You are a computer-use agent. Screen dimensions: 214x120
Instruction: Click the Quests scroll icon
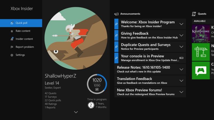194,14
